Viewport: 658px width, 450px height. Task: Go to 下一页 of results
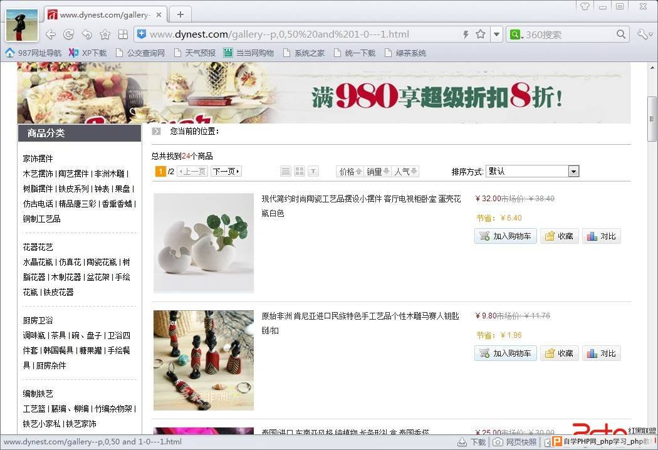226,171
